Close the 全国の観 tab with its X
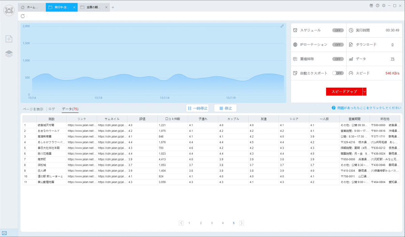 [x=106, y=7]
